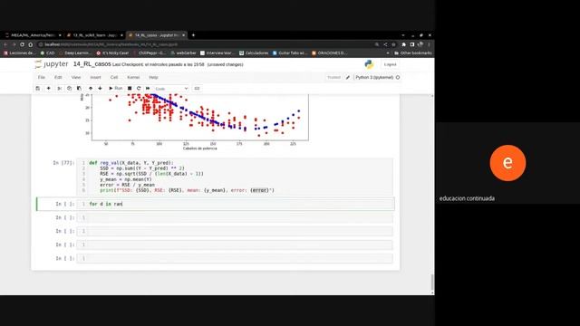580x326 pixels.
Task: Save and checkpoint the notebook
Action: click(x=38, y=89)
